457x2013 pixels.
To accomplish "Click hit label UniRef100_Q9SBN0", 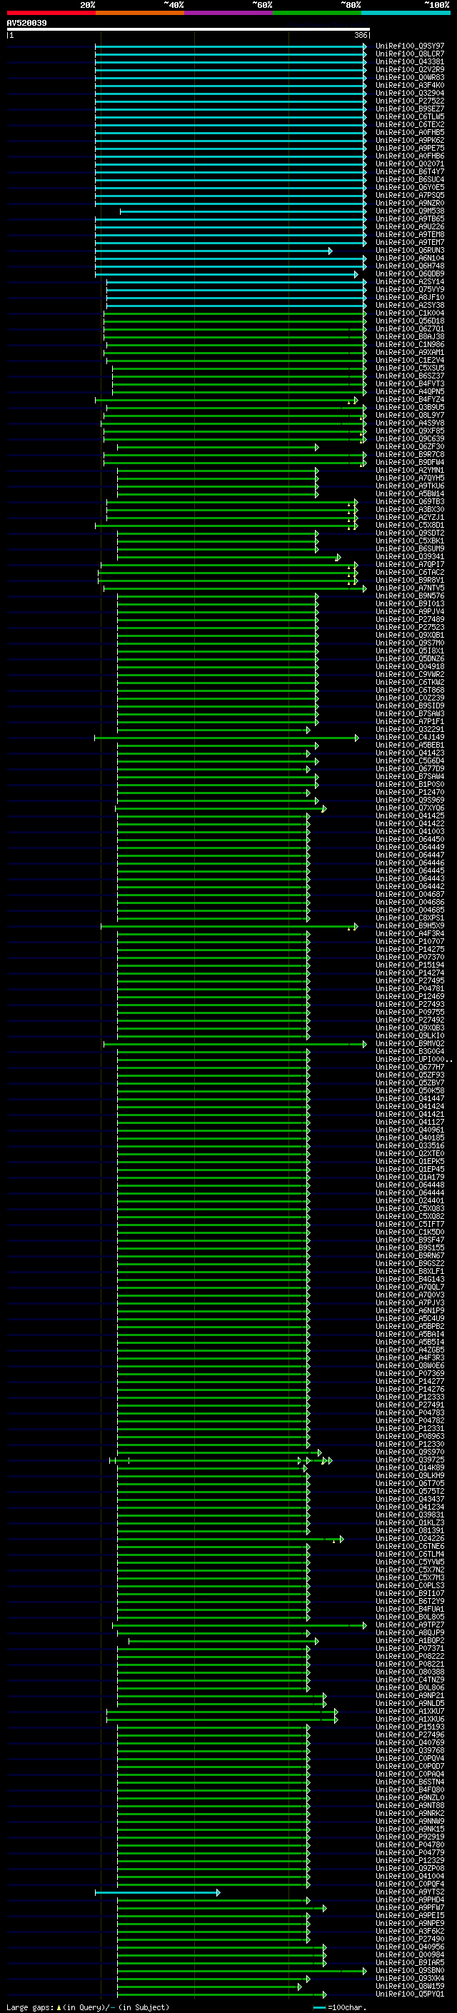I will coord(410,1972).
